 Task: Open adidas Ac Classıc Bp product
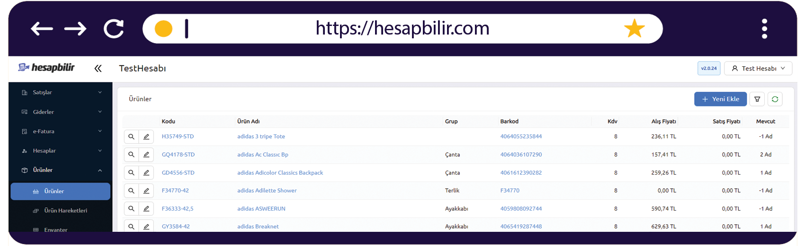(263, 155)
